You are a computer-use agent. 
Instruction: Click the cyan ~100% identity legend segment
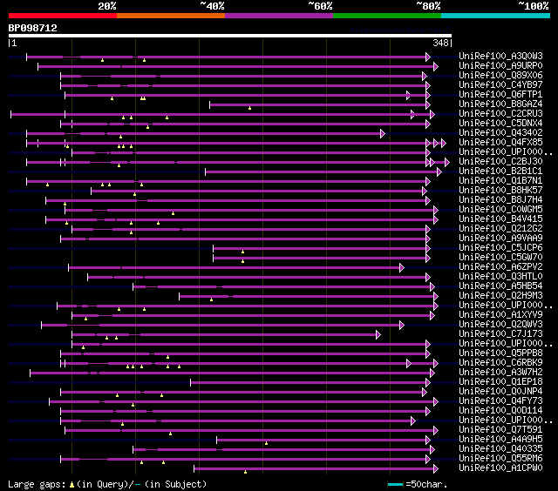[496, 16]
